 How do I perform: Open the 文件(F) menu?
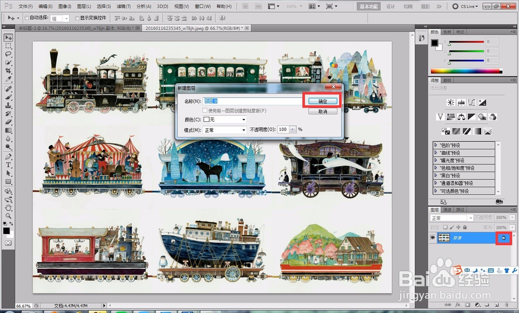[25, 6]
